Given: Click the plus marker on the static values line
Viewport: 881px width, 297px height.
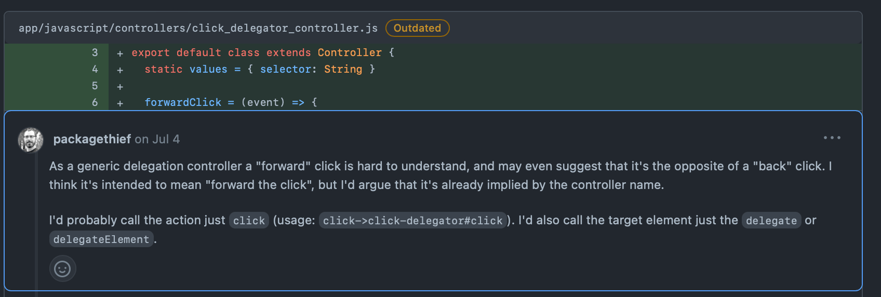Looking at the screenshot, I should point(120,70).
